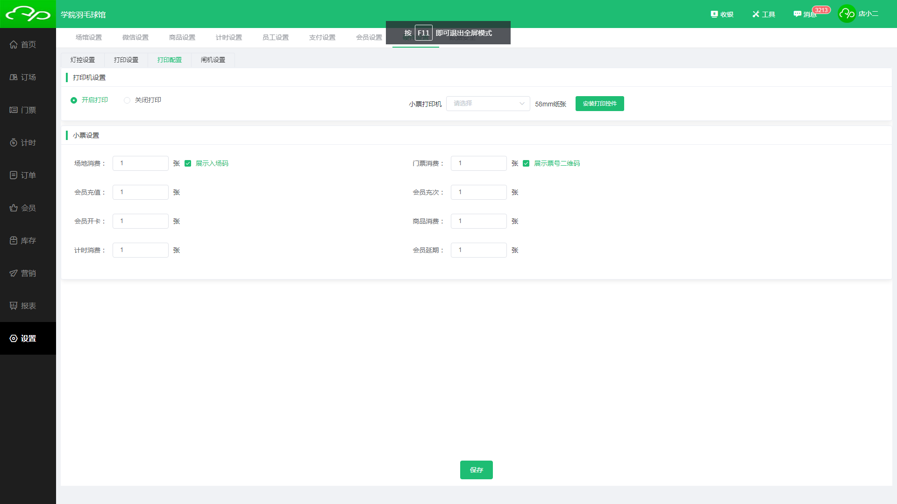Go to 门票 tickets sidebar icon
The image size is (897, 504).
coord(14,110)
